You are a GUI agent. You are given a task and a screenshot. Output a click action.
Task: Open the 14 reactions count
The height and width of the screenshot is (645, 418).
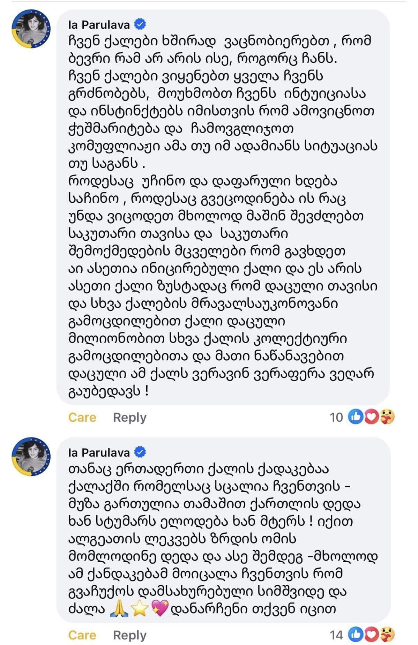(x=336, y=635)
